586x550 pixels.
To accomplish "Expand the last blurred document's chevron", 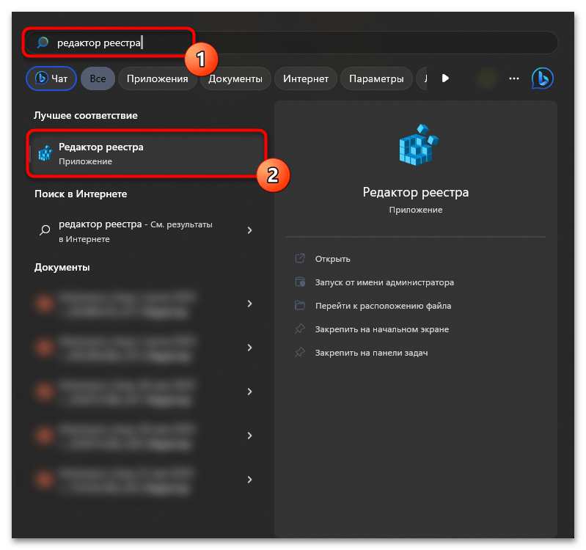I will tap(249, 480).
